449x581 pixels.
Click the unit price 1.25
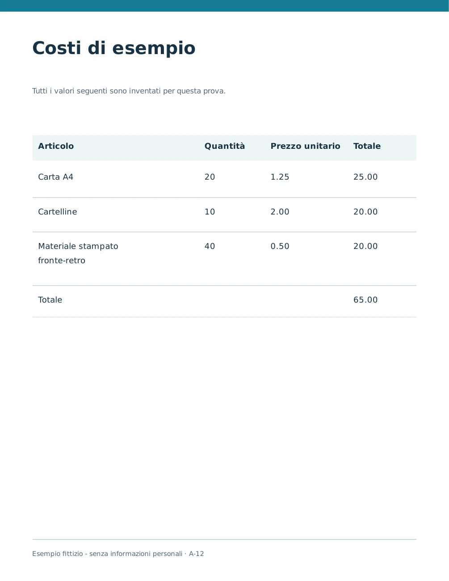[280, 177]
